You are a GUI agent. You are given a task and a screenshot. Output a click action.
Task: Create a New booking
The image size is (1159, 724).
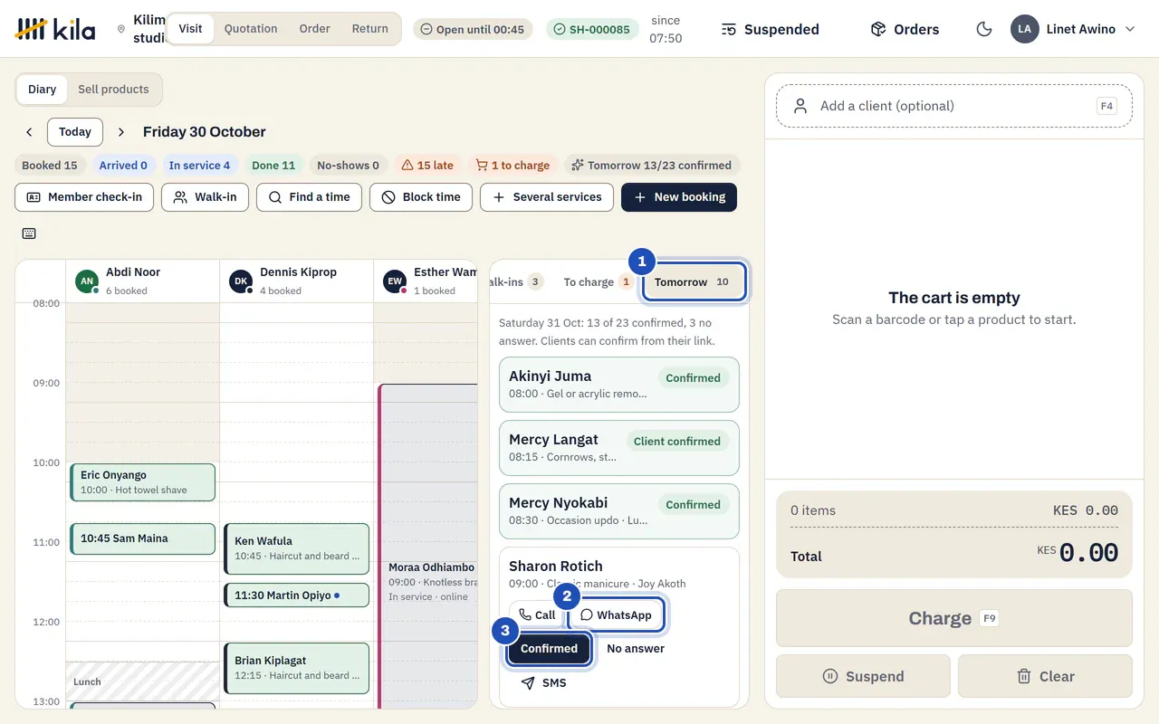click(679, 197)
